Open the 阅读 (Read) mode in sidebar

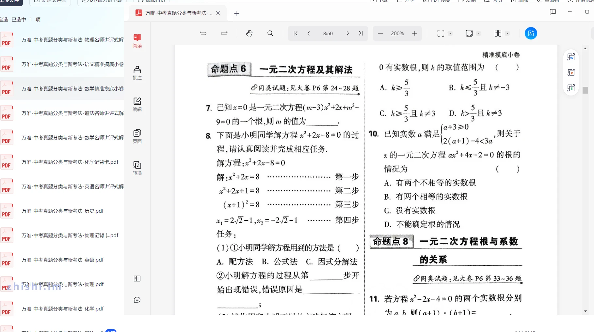point(137,41)
